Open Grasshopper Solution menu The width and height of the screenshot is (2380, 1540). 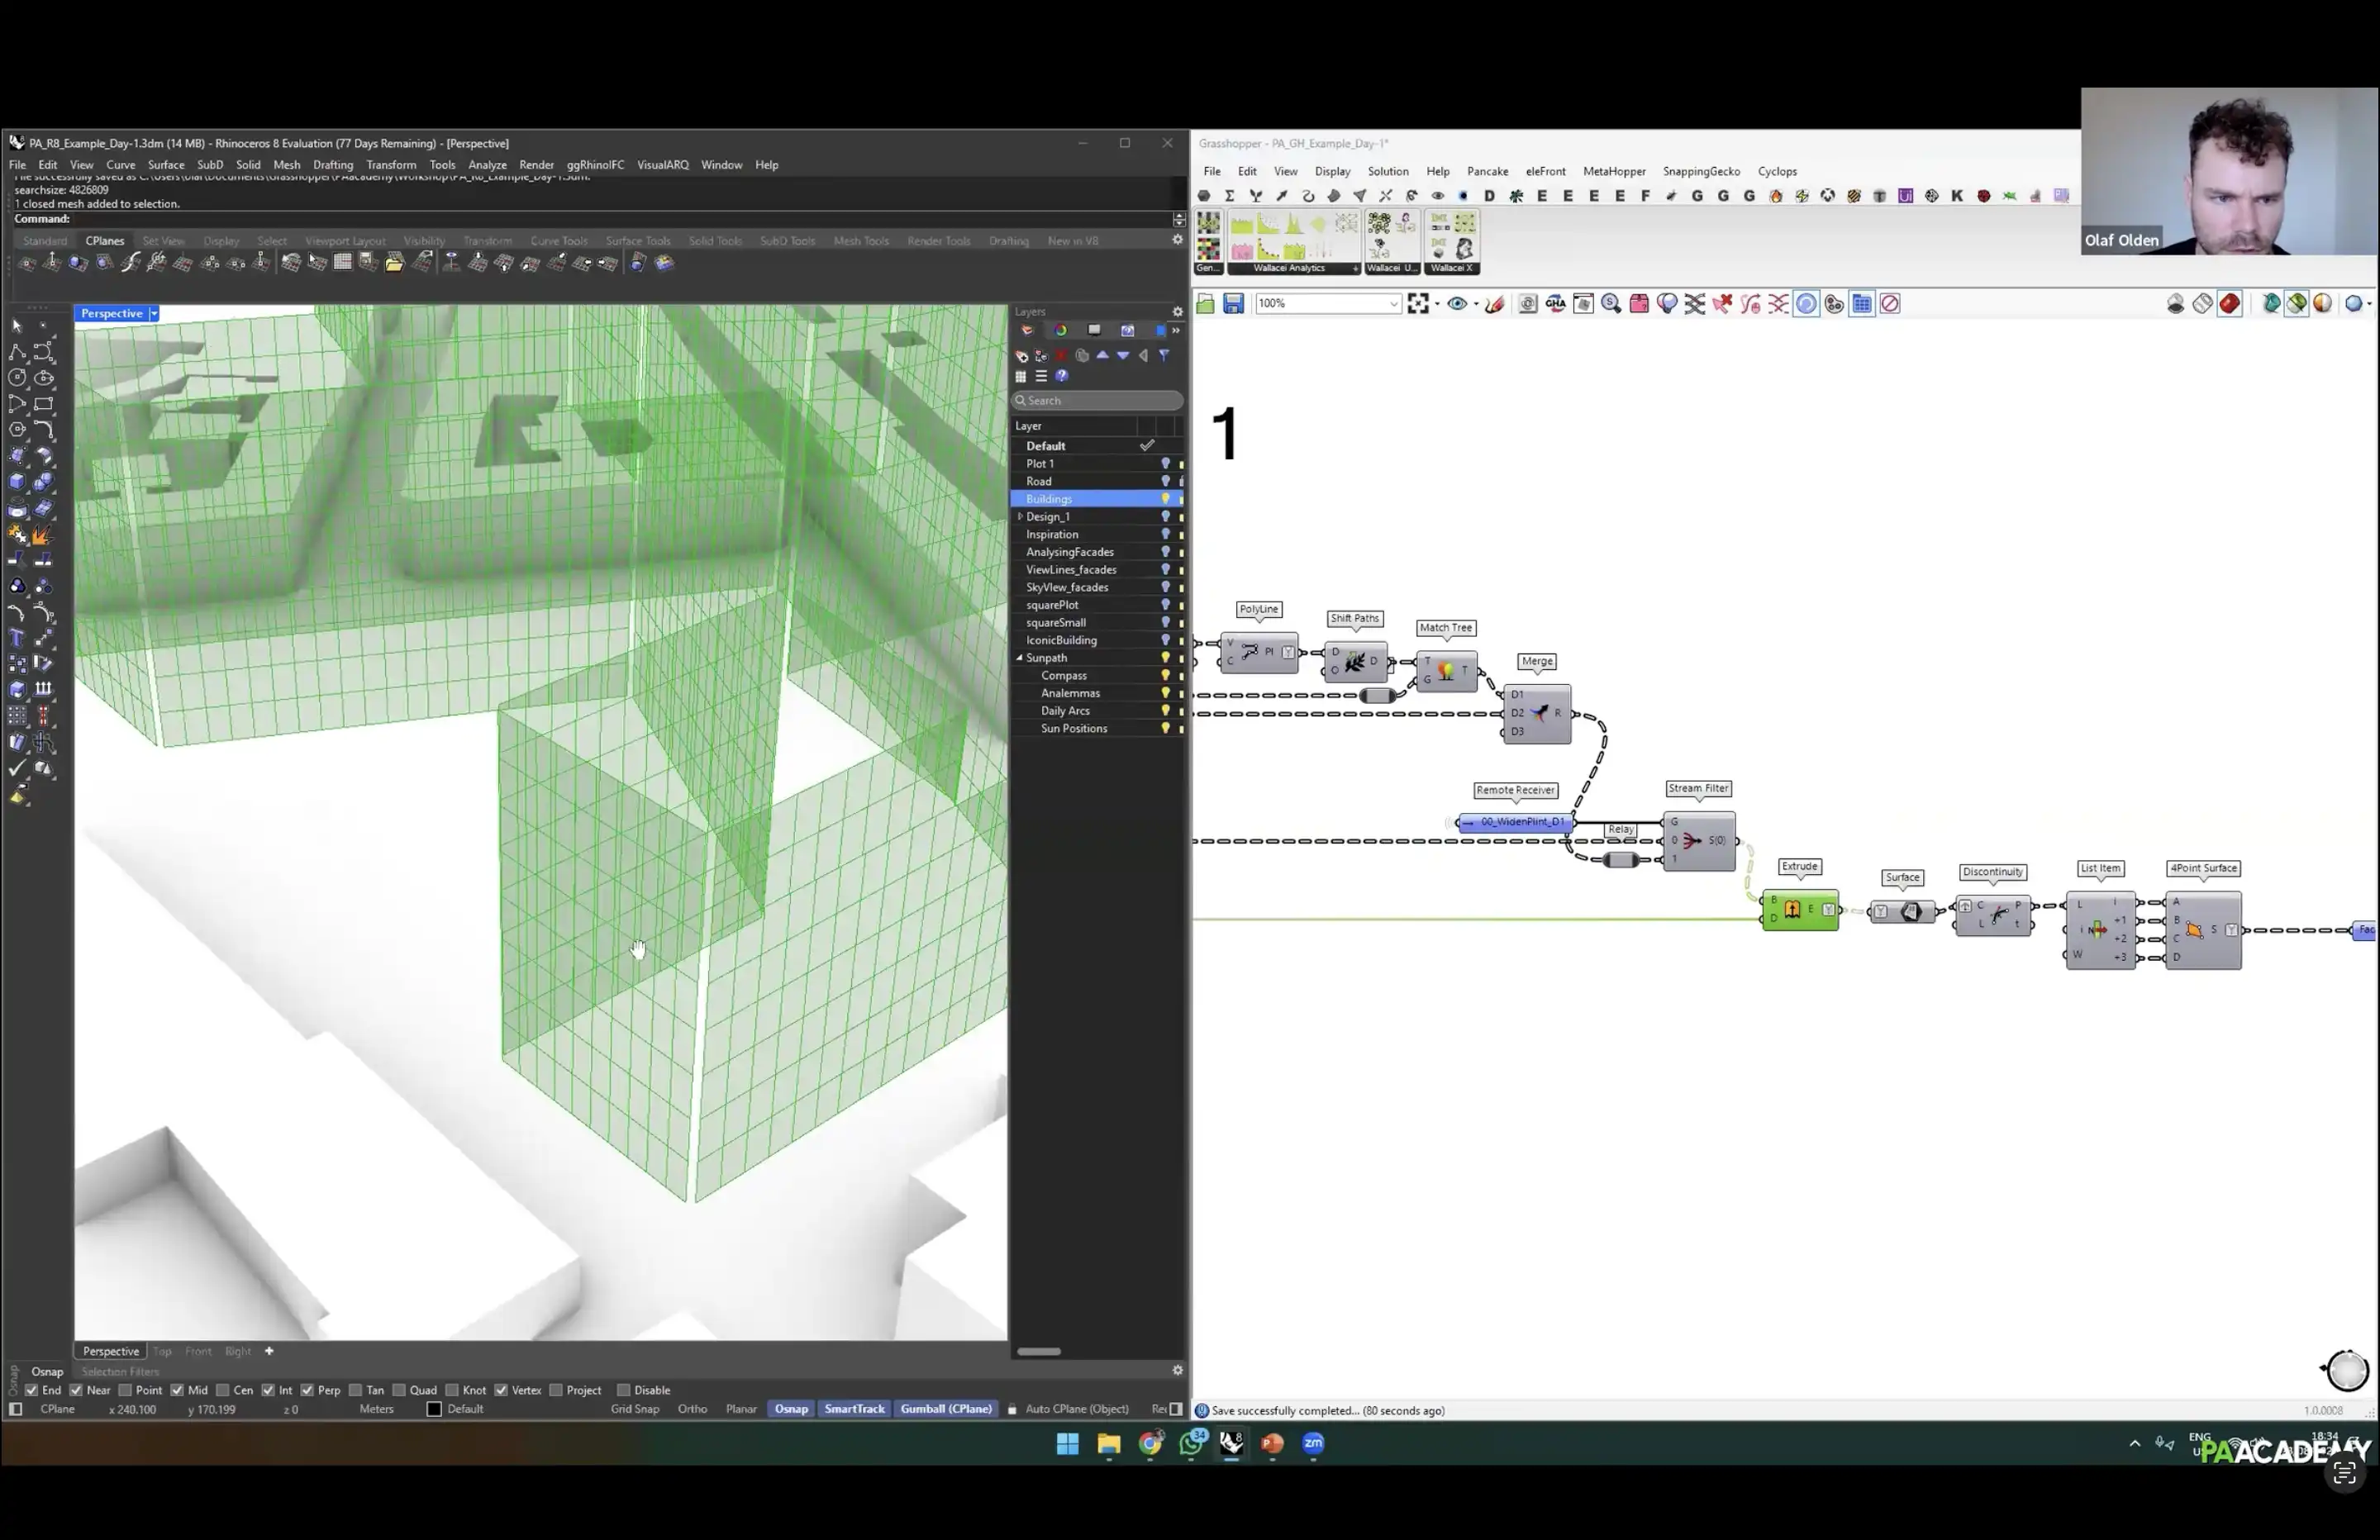click(x=1388, y=172)
